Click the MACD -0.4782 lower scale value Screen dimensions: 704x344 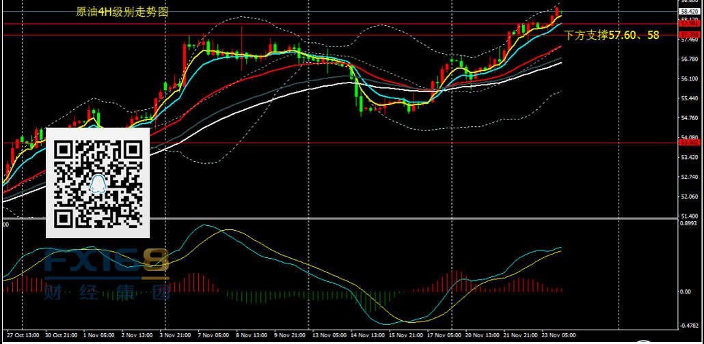[x=689, y=326]
